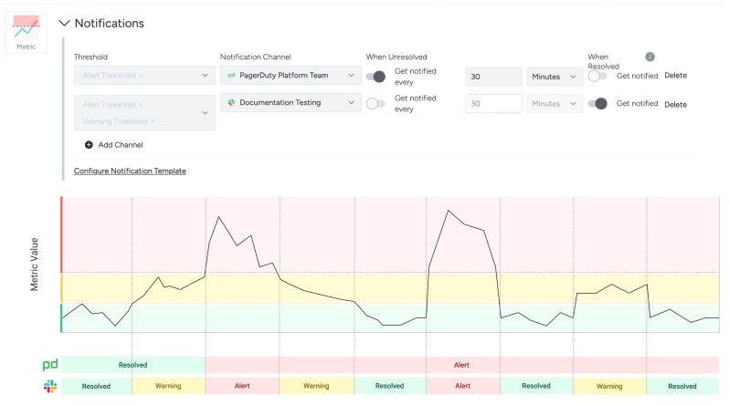Image resolution: width=729 pixels, height=405 pixels.
Task: Click the Metric Value axis label
Action: 34,265
